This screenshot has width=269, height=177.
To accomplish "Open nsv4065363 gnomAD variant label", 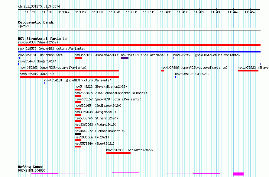I will pos(53,68).
